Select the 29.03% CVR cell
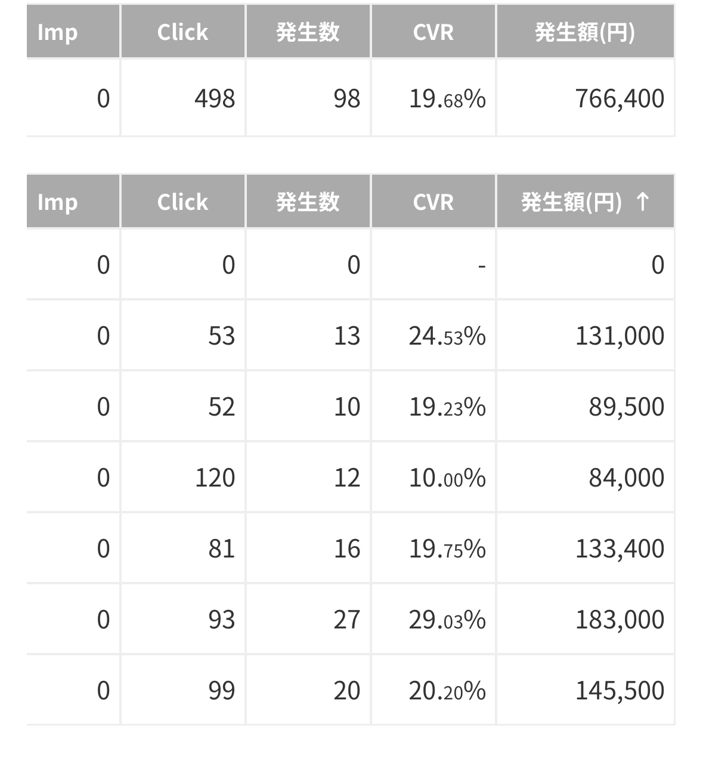 (x=447, y=619)
